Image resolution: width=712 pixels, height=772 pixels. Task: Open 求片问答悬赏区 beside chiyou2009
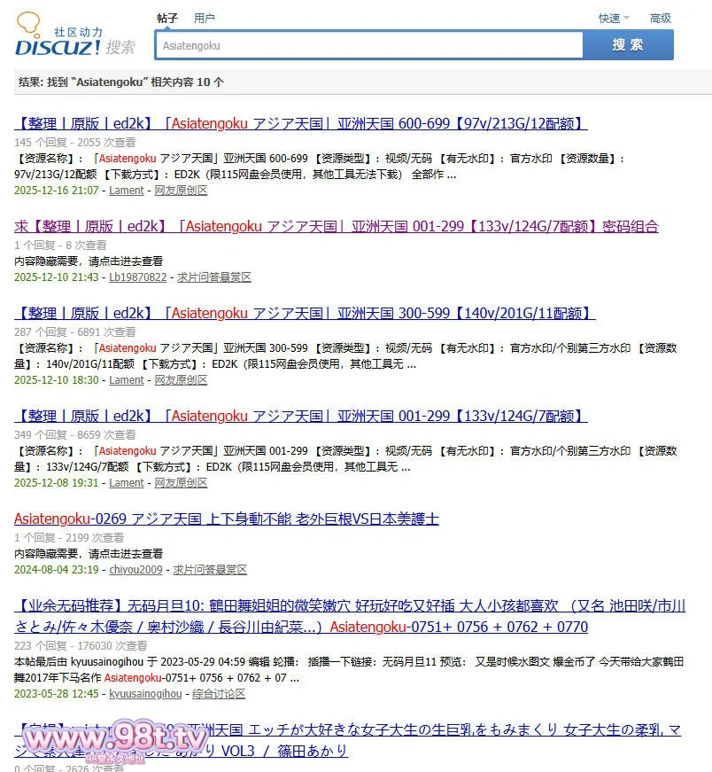coord(210,570)
